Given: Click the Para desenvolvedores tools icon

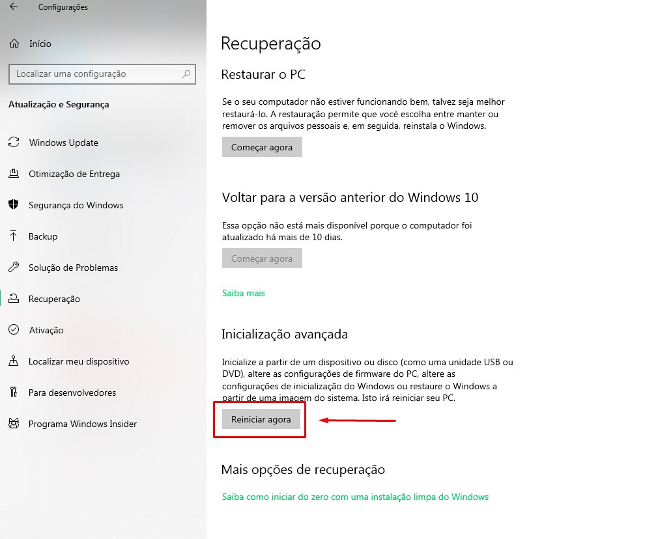Looking at the screenshot, I should click(x=14, y=392).
